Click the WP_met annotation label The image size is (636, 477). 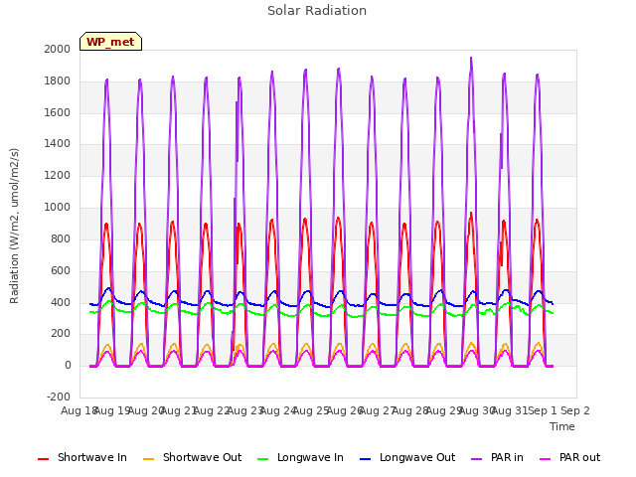[x=110, y=42]
